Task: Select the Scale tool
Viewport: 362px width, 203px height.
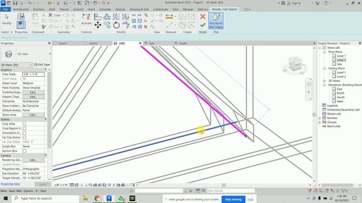Action: click(140, 21)
